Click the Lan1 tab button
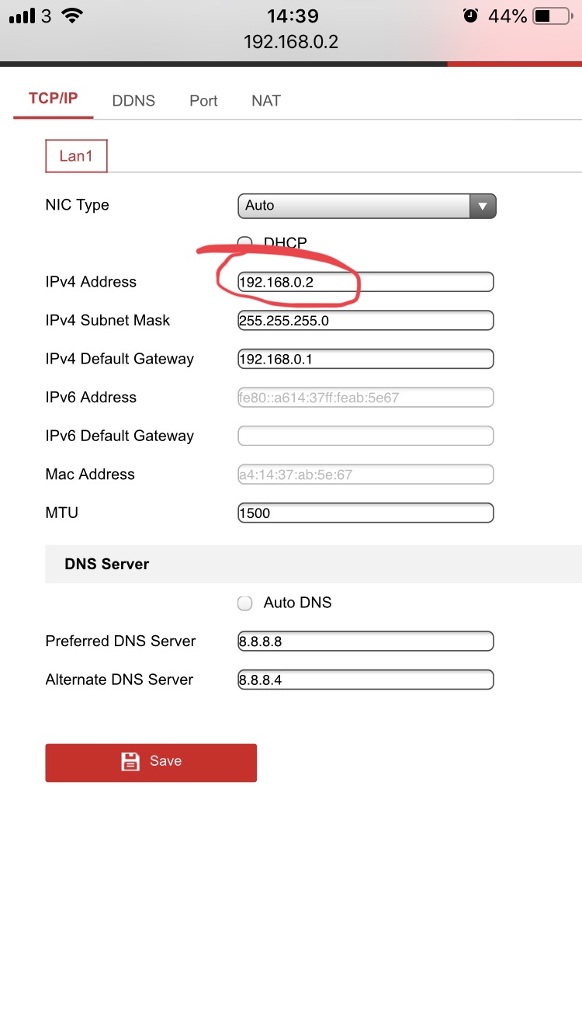The image size is (582, 1036). pos(76,156)
